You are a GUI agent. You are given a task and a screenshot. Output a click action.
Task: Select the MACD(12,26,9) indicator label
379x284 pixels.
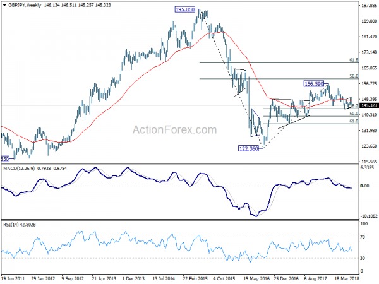tap(19, 169)
